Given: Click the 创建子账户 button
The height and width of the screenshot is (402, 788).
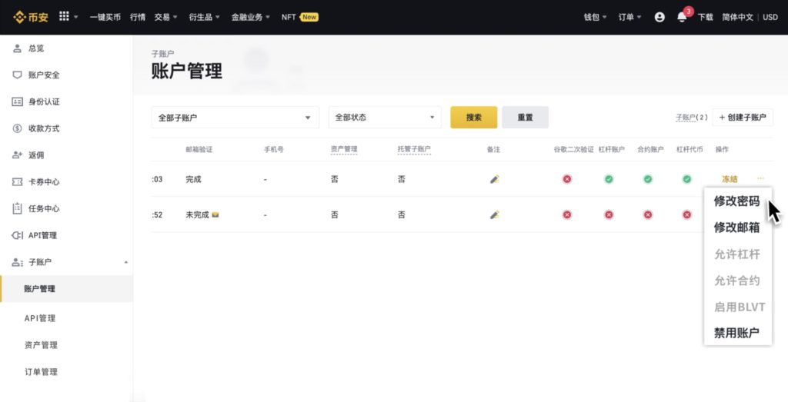Looking at the screenshot, I should (743, 118).
